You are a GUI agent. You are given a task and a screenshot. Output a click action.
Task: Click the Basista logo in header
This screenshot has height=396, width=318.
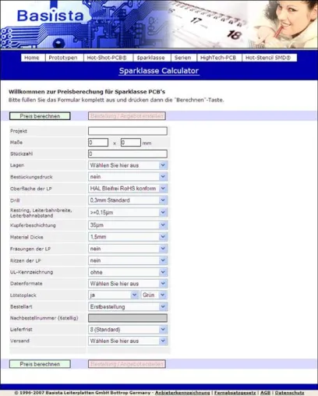[x=50, y=16]
